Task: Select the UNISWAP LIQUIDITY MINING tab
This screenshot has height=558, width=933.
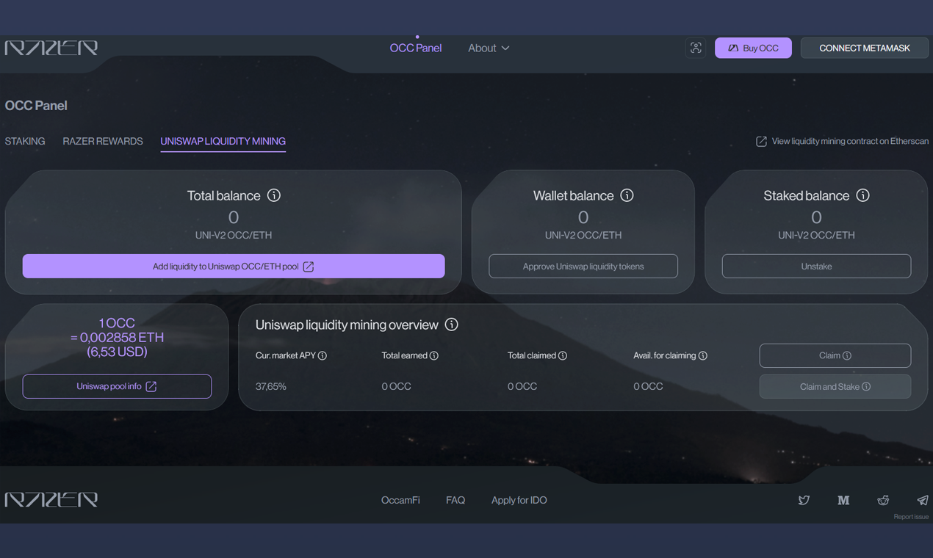Action: click(223, 141)
